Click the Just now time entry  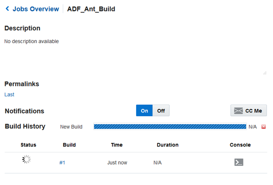tap(117, 162)
